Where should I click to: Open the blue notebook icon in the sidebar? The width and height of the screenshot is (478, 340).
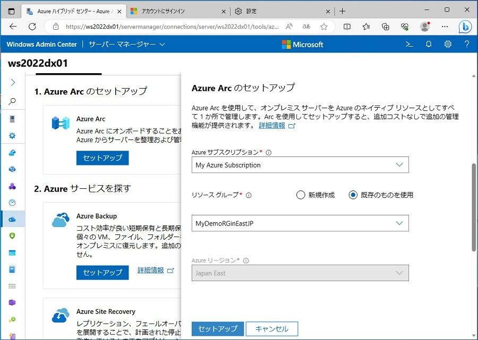12,269
